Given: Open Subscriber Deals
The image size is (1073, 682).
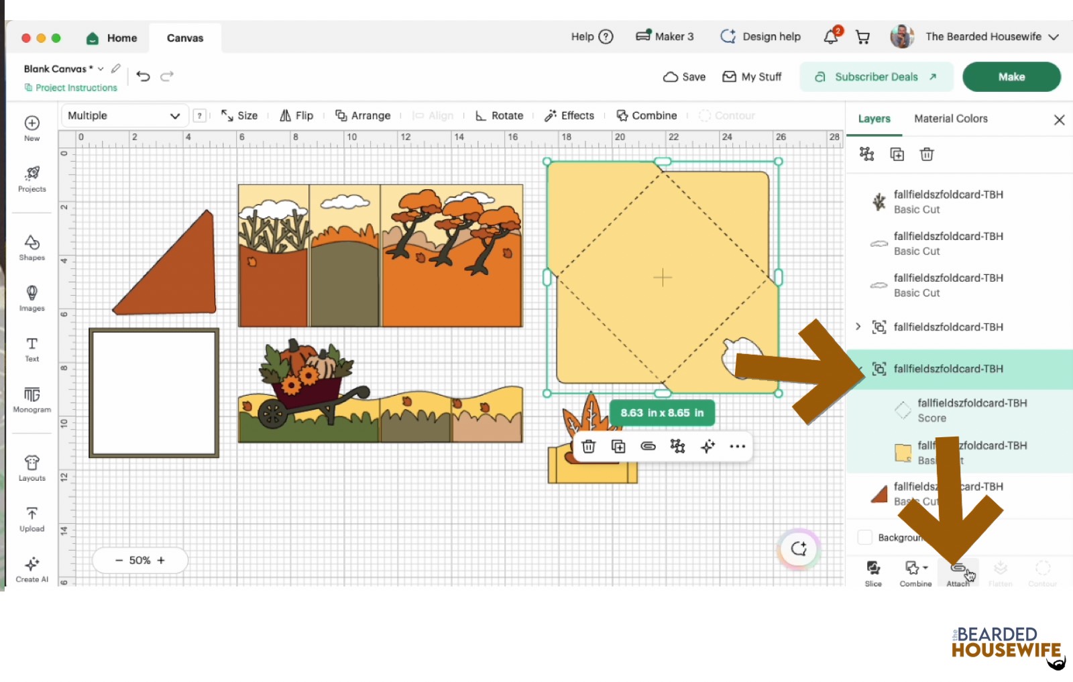Looking at the screenshot, I should coord(876,76).
